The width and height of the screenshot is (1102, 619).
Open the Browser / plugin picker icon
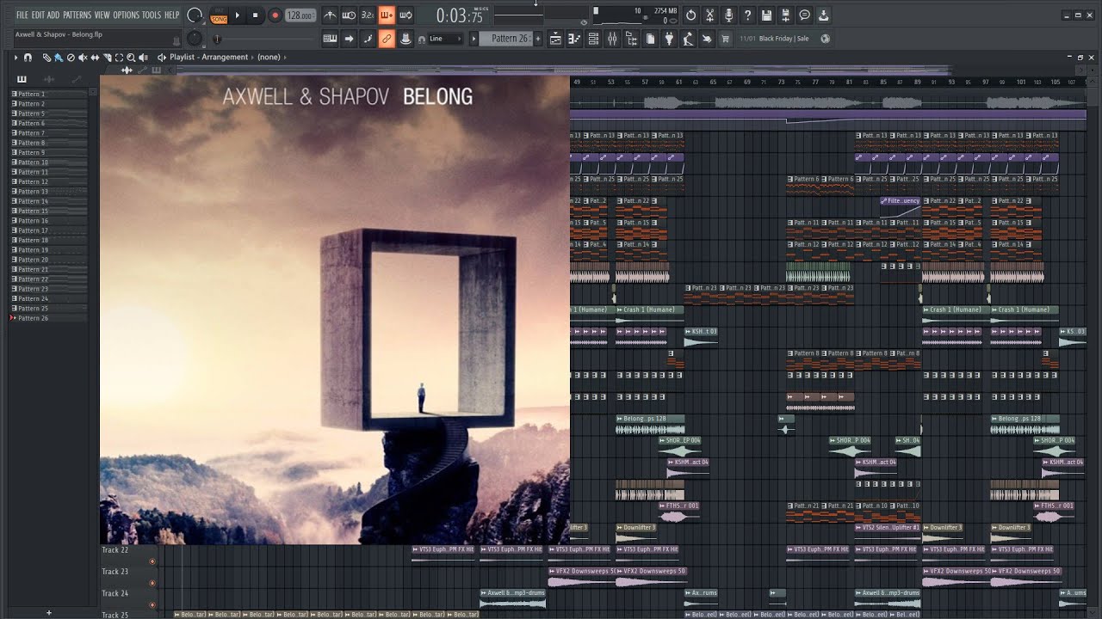(631, 39)
